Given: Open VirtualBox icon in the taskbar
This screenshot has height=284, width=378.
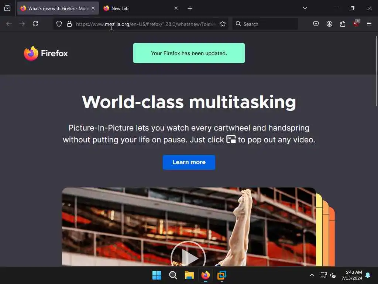Looking at the screenshot, I should (222, 275).
